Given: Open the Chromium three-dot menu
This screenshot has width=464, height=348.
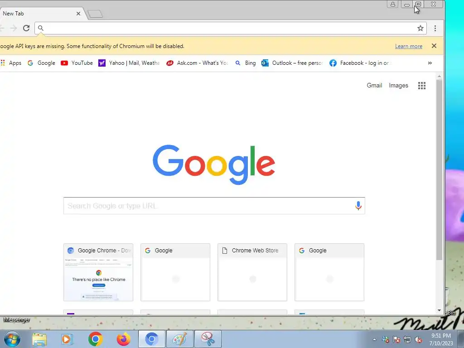Looking at the screenshot, I should tap(435, 28).
